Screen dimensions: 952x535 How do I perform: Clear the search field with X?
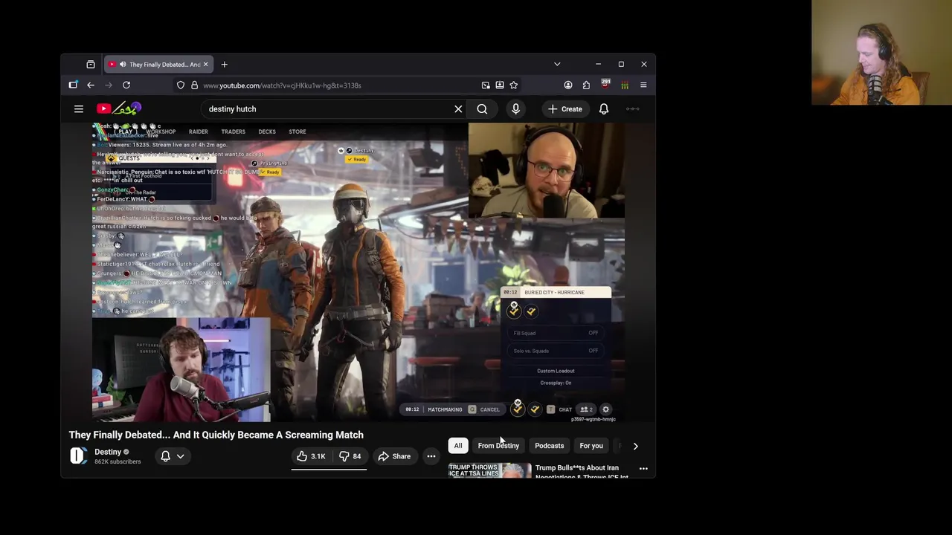458,109
